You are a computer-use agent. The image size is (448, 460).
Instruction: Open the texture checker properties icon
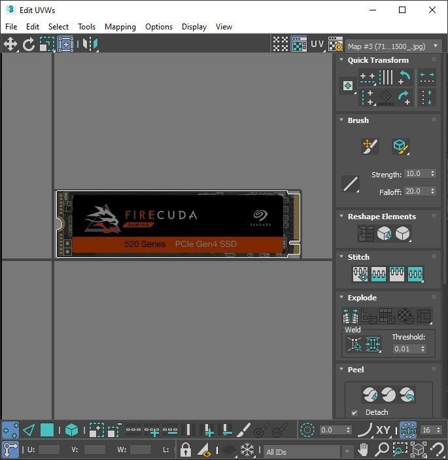[335, 44]
